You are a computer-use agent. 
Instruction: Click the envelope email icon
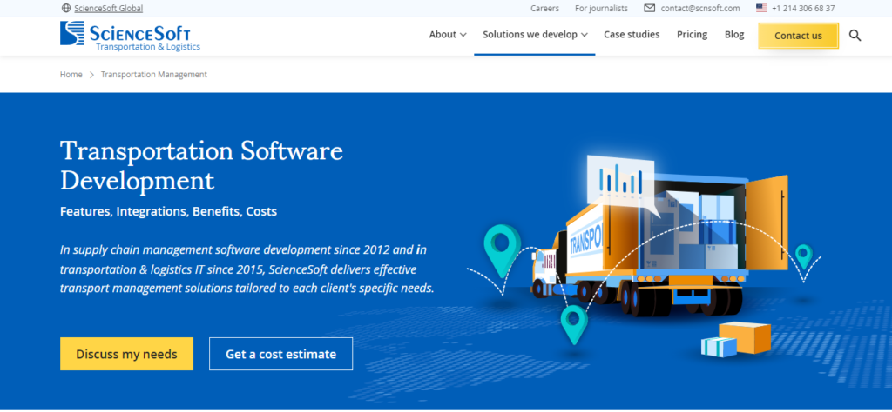pyautogui.click(x=649, y=8)
